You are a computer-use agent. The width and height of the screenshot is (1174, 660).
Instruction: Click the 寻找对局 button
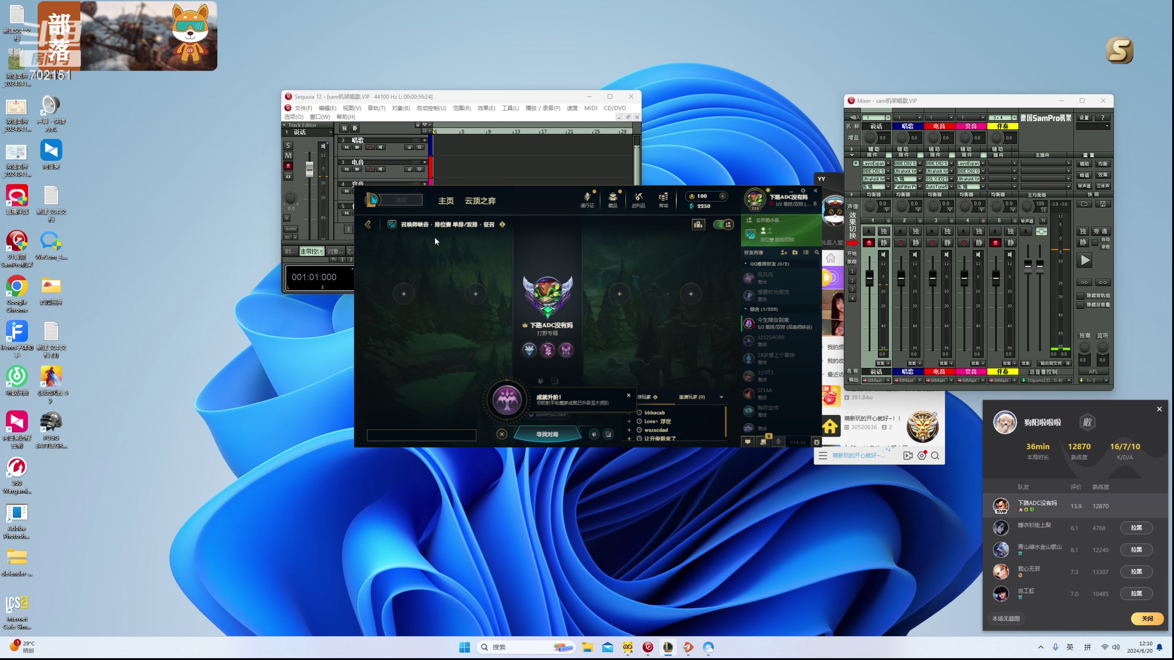pyautogui.click(x=547, y=434)
